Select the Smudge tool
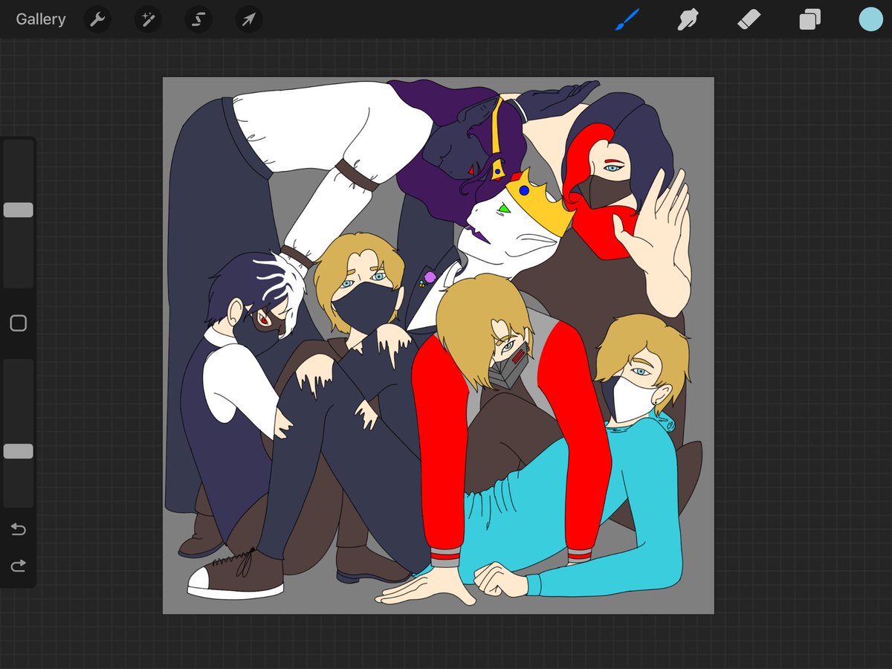 688,19
